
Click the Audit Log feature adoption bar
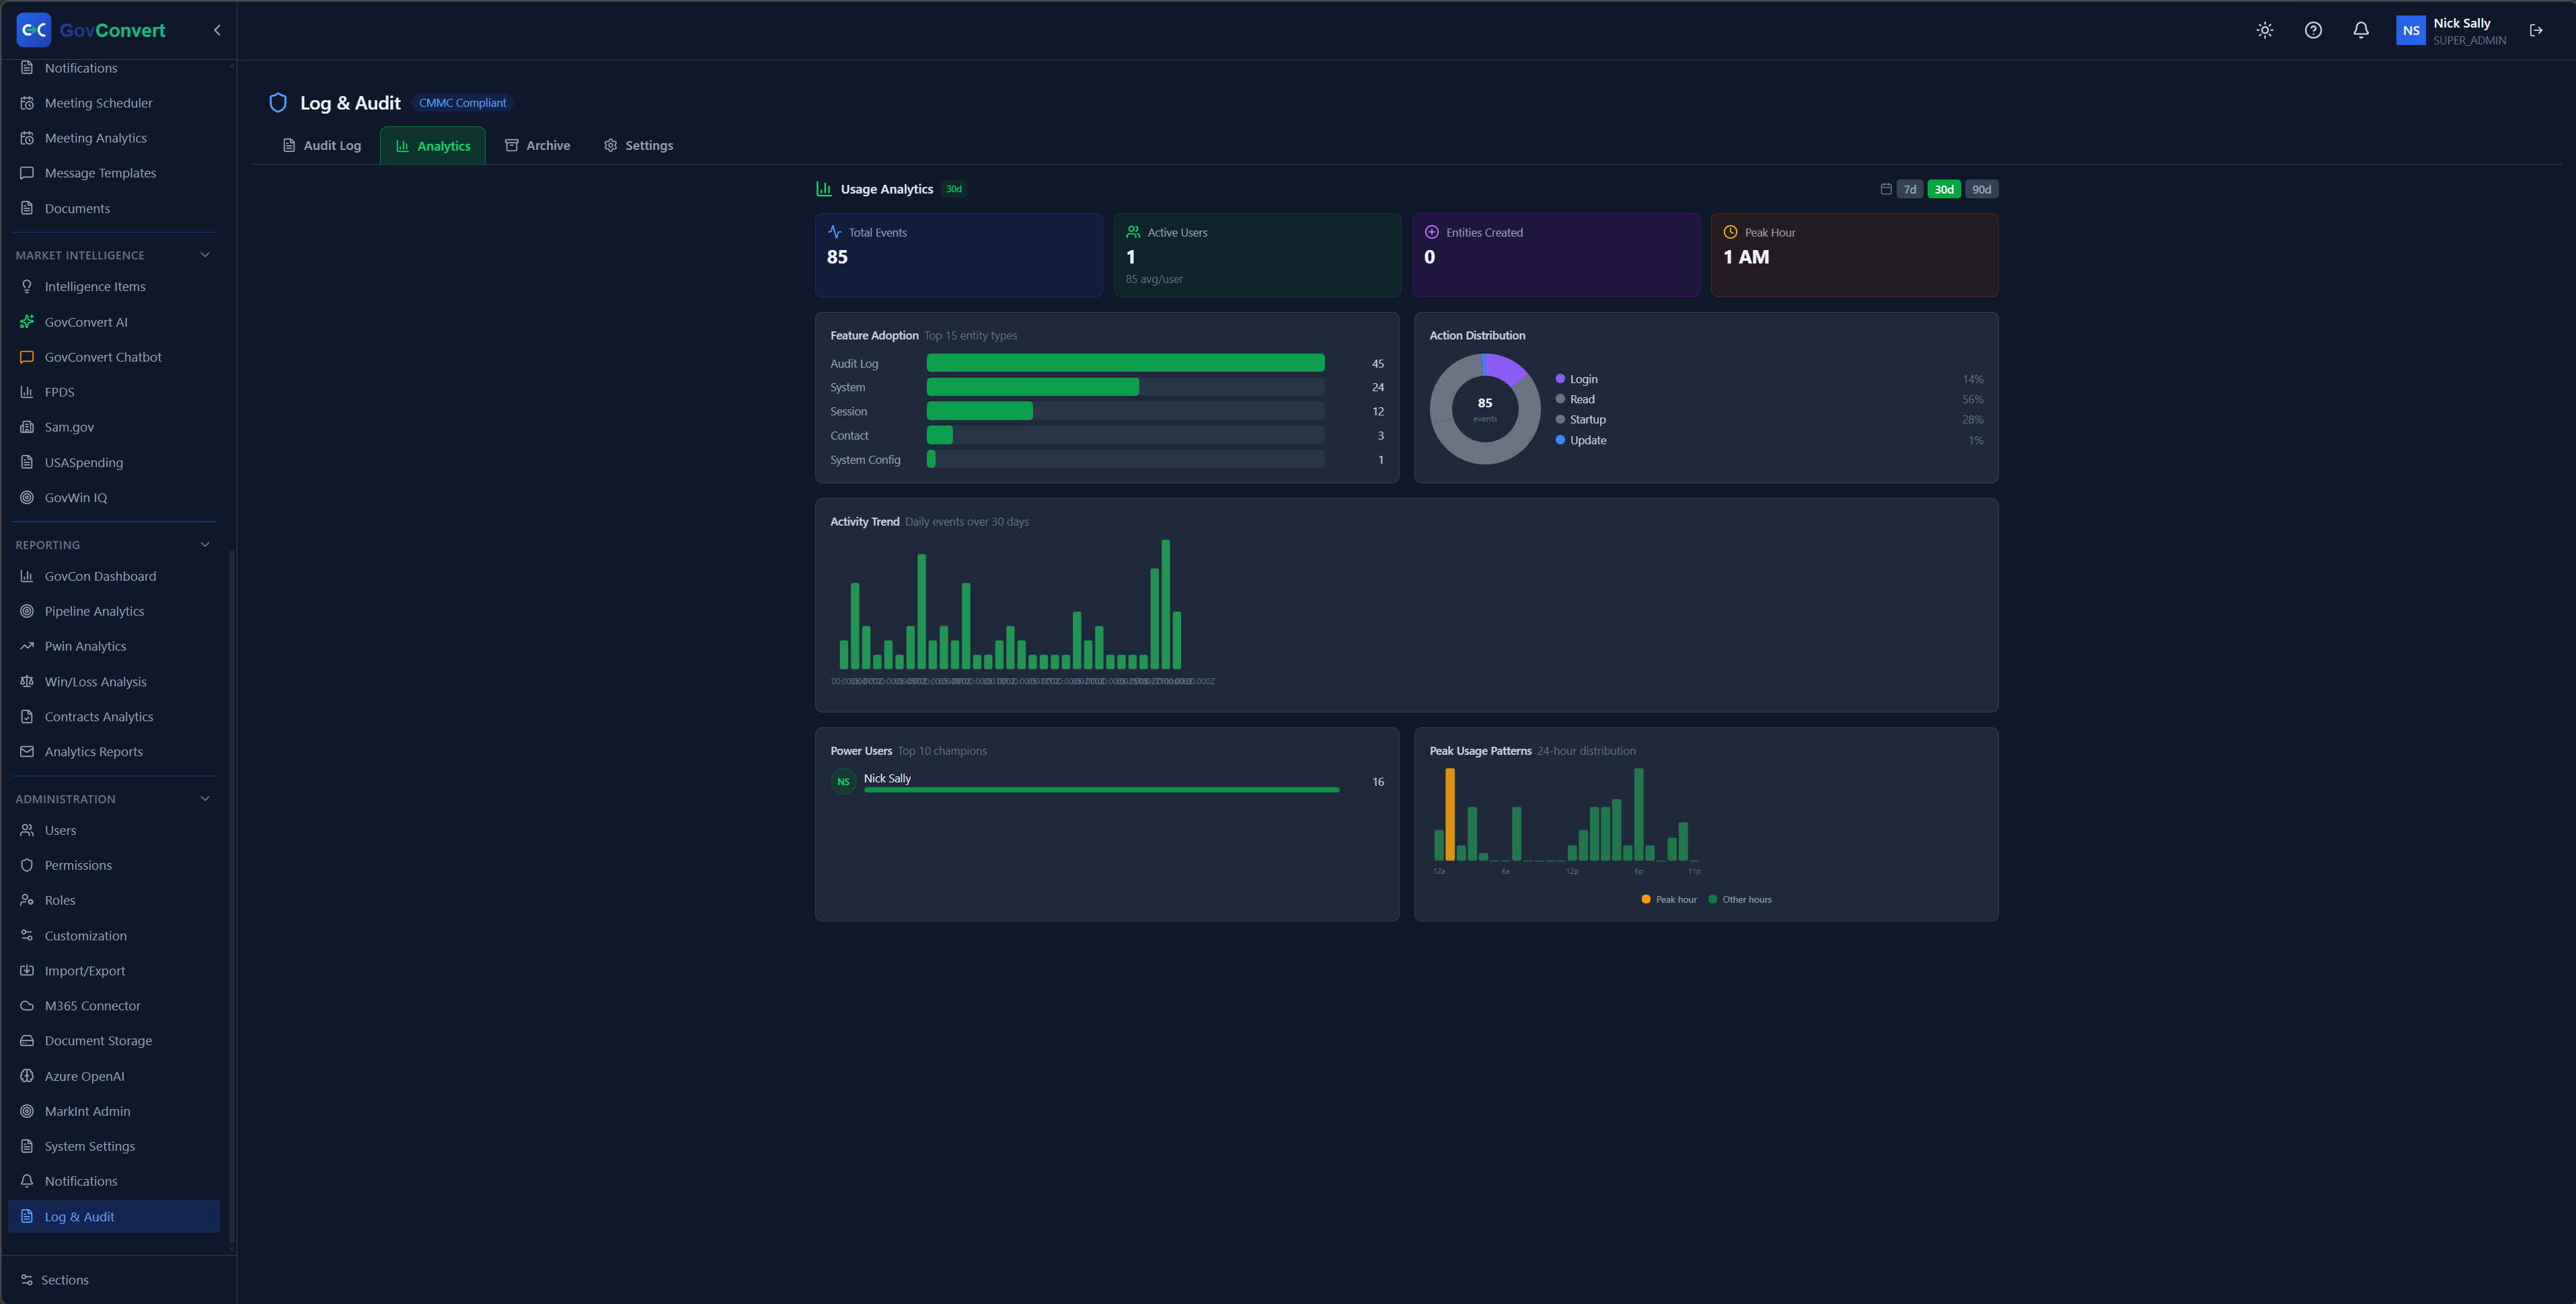pos(1125,363)
